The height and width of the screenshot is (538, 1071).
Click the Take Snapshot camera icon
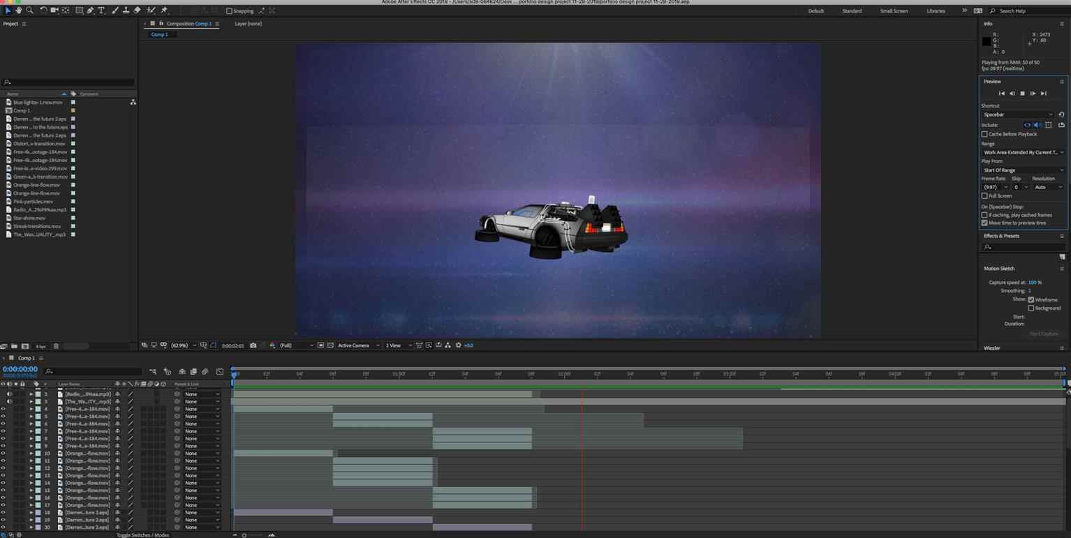coord(253,345)
